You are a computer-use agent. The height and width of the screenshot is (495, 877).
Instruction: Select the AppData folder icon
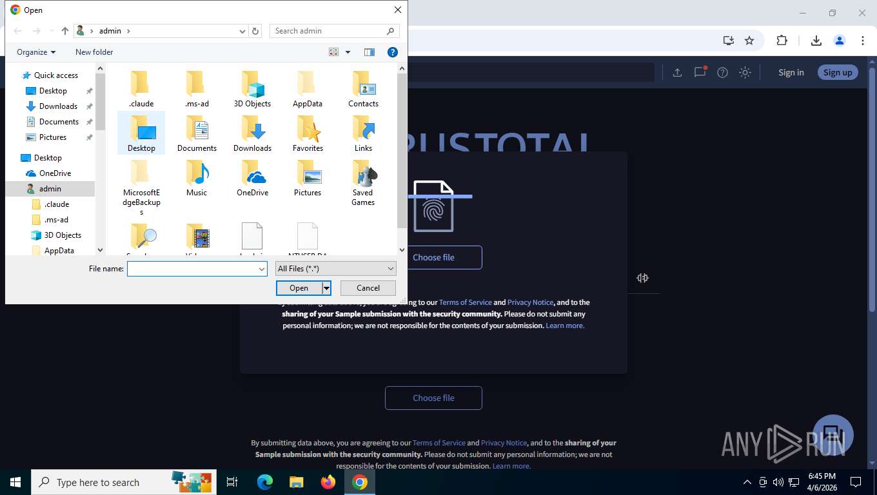coord(307,84)
